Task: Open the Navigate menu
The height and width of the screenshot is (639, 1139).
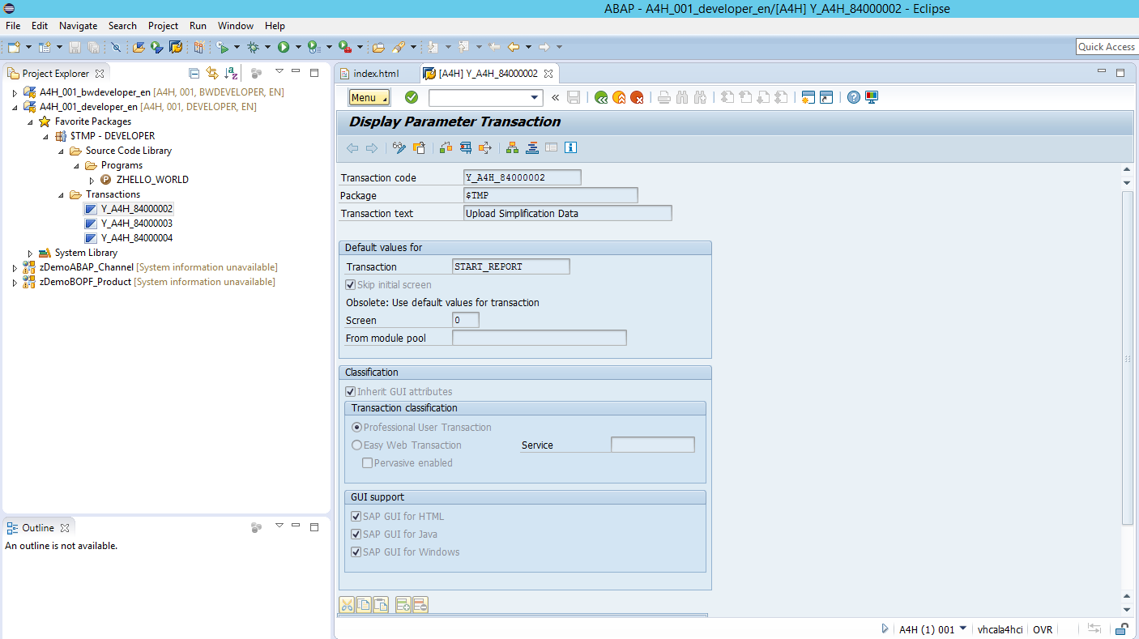Action: click(x=78, y=25)
